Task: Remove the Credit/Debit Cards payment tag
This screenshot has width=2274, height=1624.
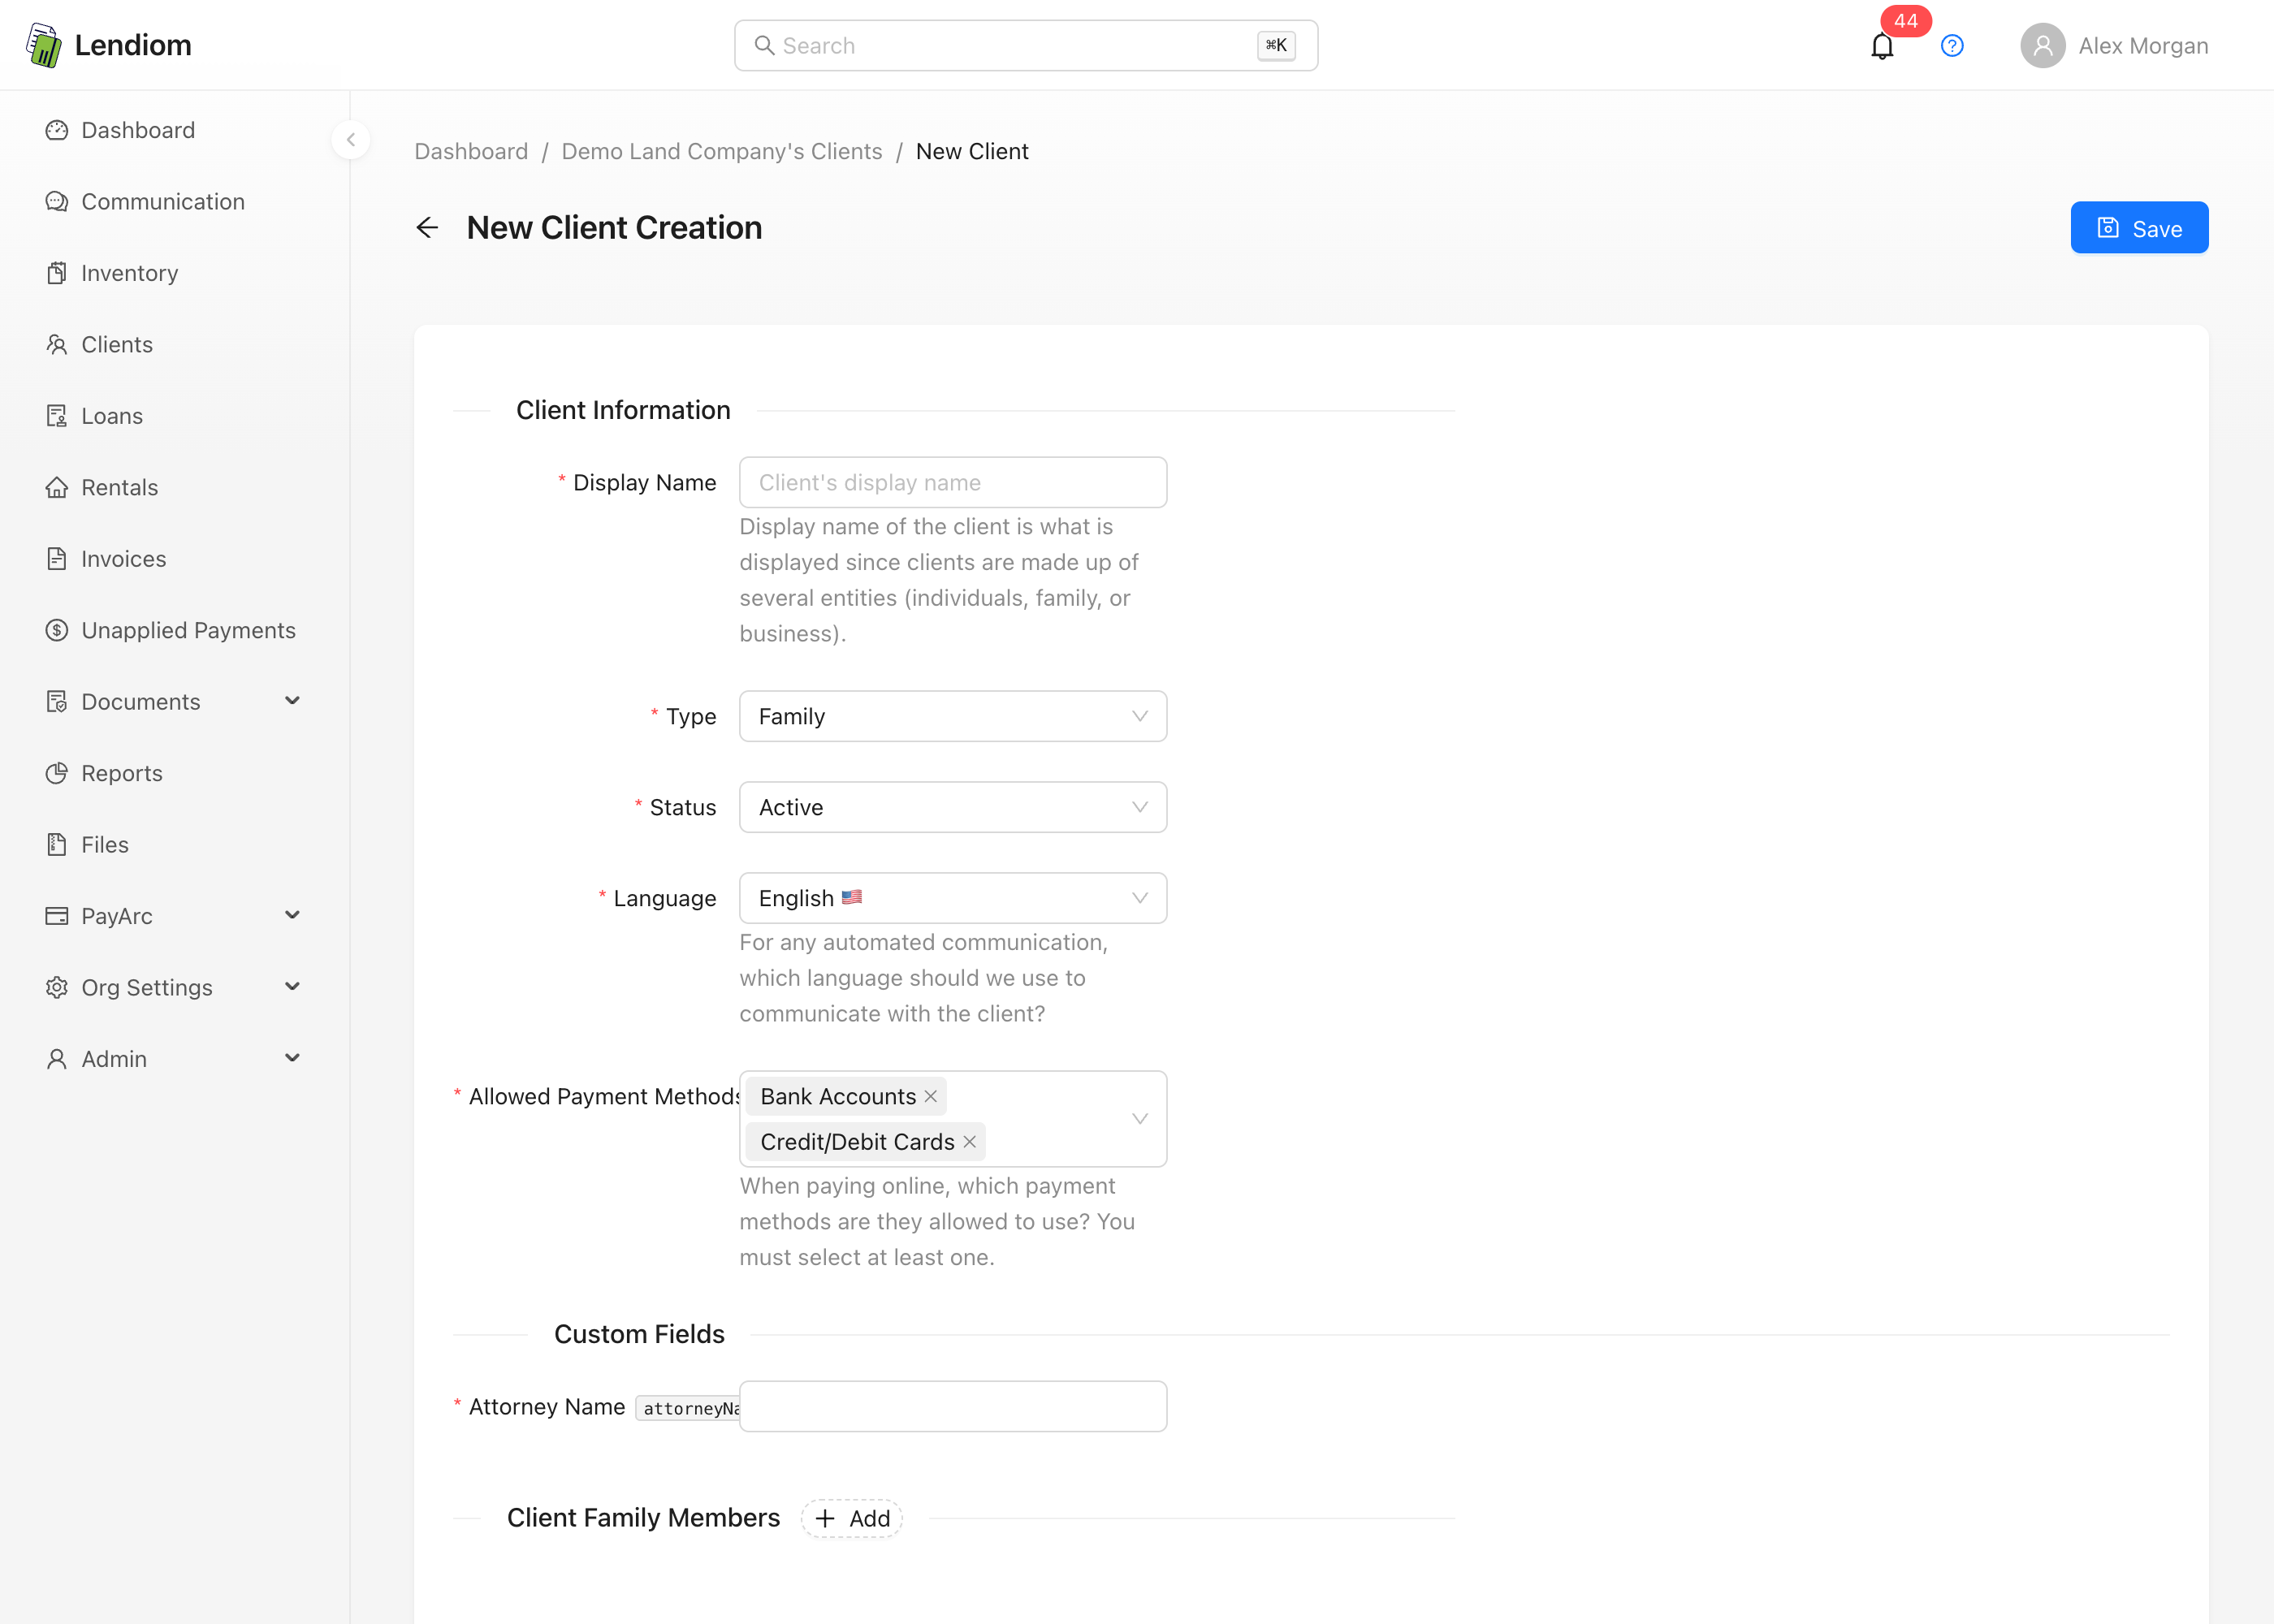Action: (x=970, y=1142)
